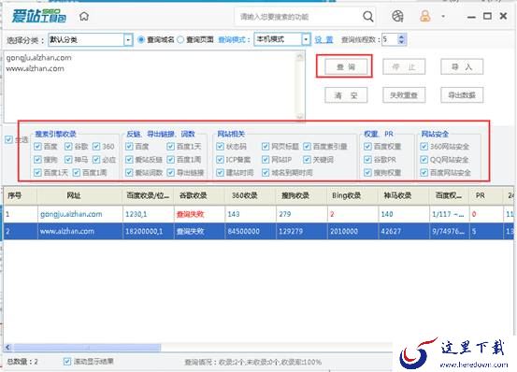This screenshot has height=372, width=517.
Task: Click the 清空 button
Action: pos(346,95)
